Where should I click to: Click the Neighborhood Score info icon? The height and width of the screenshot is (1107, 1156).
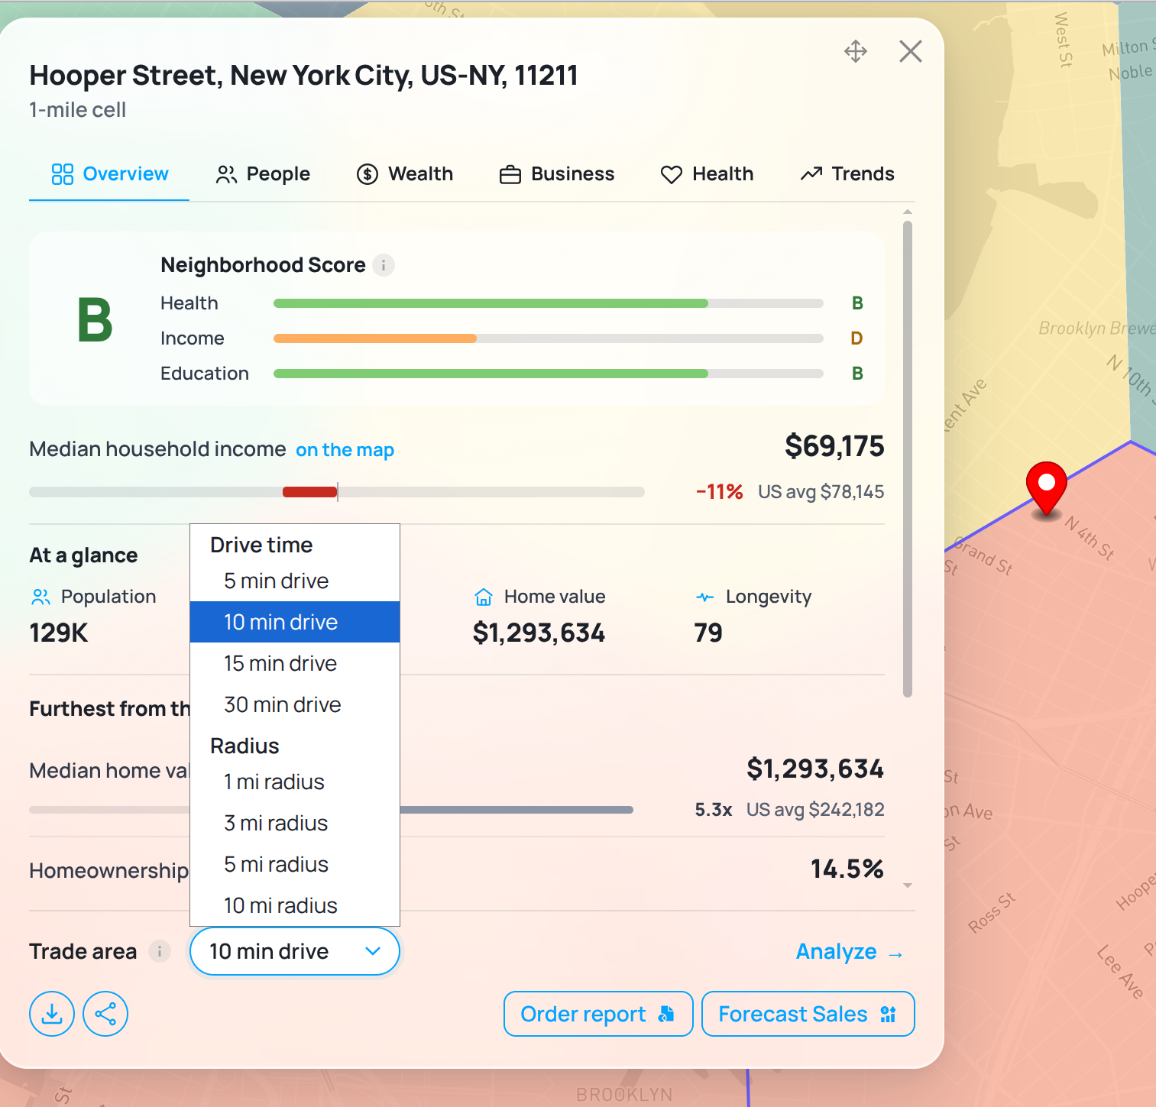(384, 265)
